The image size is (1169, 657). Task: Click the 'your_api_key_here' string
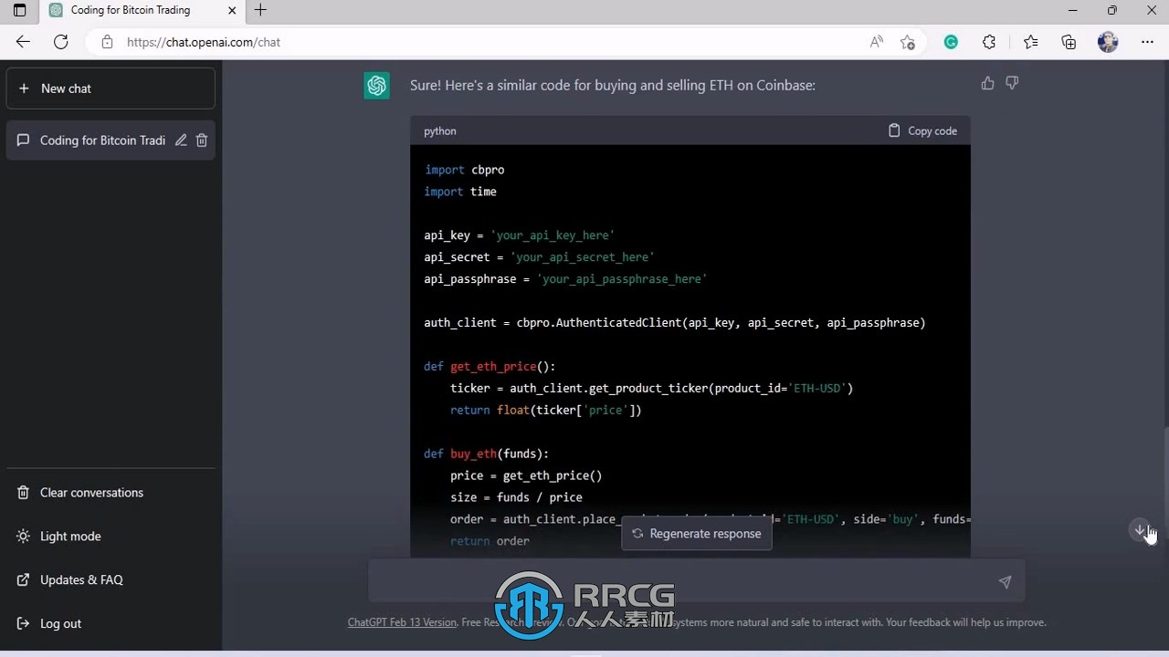(553, 235)
